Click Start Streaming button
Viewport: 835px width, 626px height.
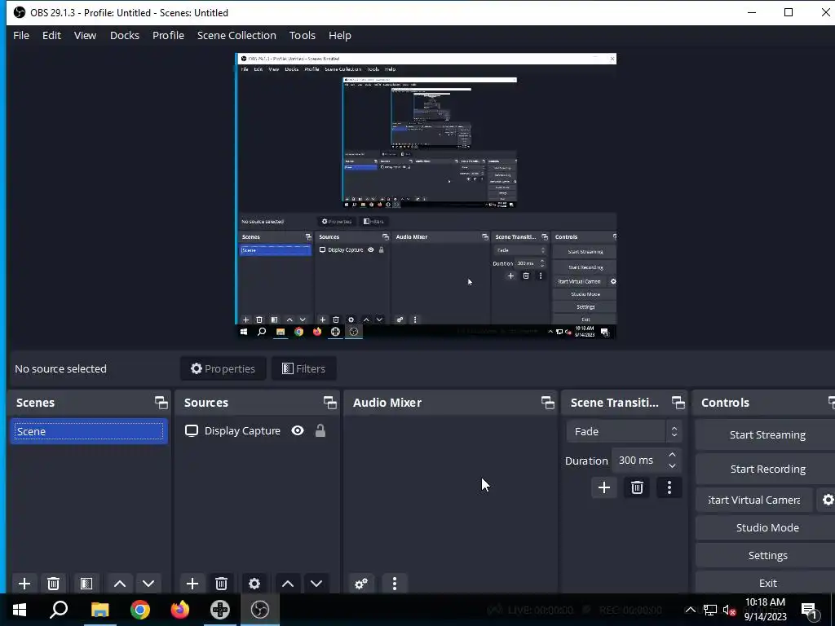point(767,435)
